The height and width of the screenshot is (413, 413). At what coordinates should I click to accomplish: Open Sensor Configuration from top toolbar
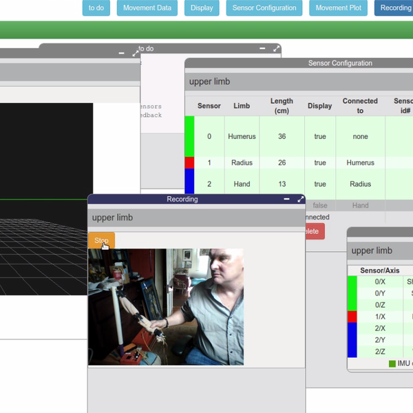264,8
